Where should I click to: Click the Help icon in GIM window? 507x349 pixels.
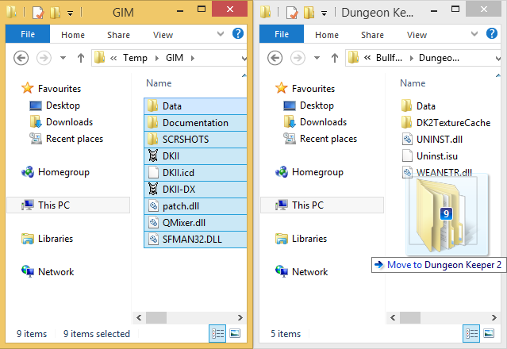coord(237,34)
